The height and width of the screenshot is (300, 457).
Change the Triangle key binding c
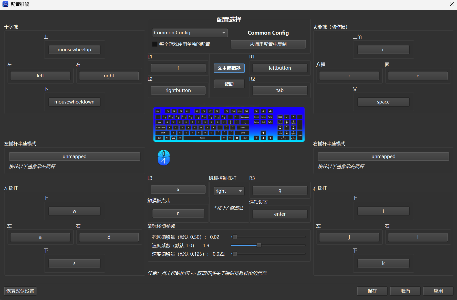383,50
